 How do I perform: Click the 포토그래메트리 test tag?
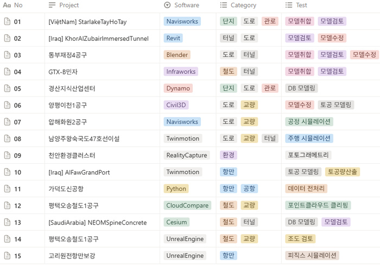point(308,155)
